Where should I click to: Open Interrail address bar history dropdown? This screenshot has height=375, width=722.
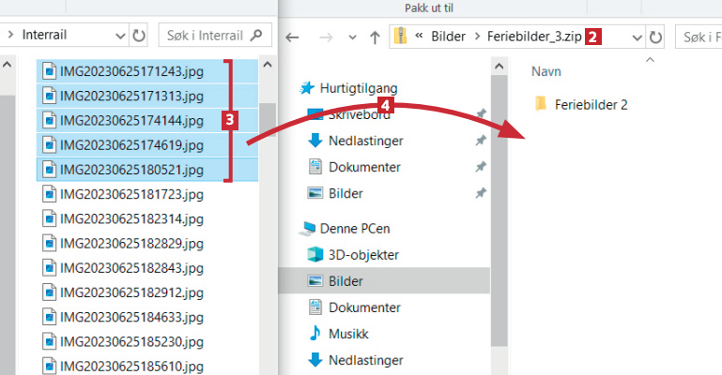tap(120, 36)
